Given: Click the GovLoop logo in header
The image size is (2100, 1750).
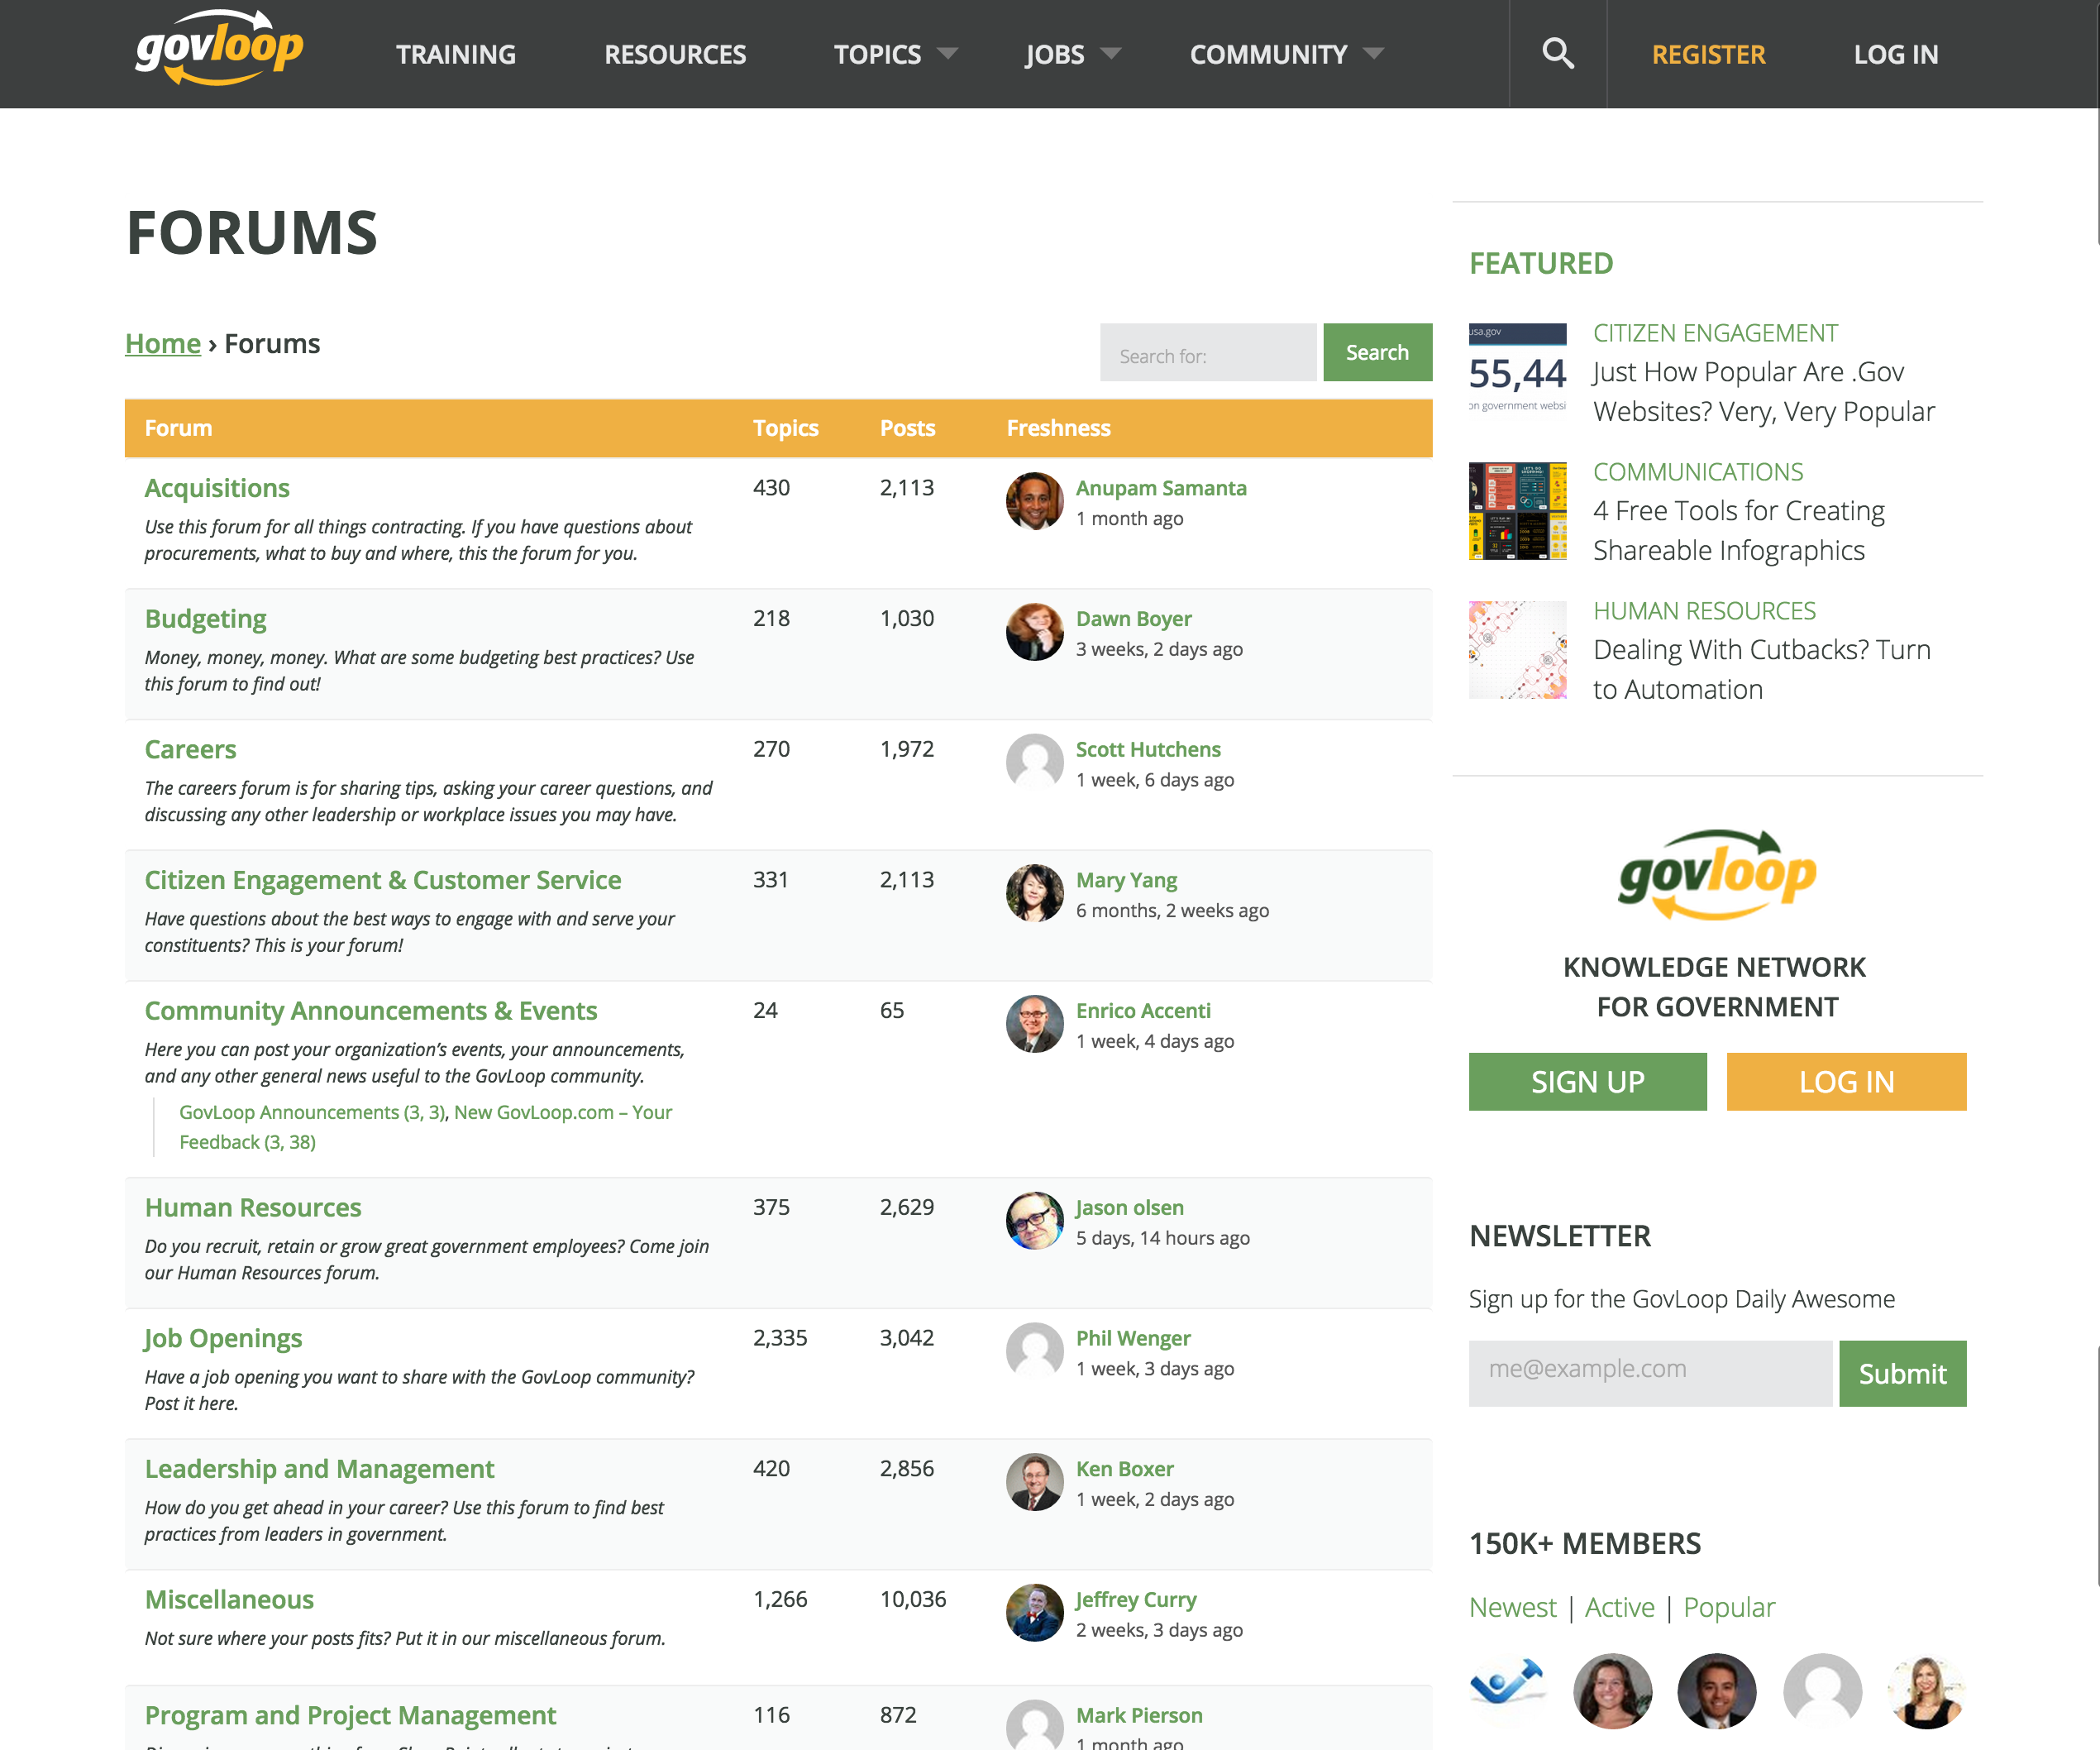Looking at the screenshot, I should (x=219, y=48).
